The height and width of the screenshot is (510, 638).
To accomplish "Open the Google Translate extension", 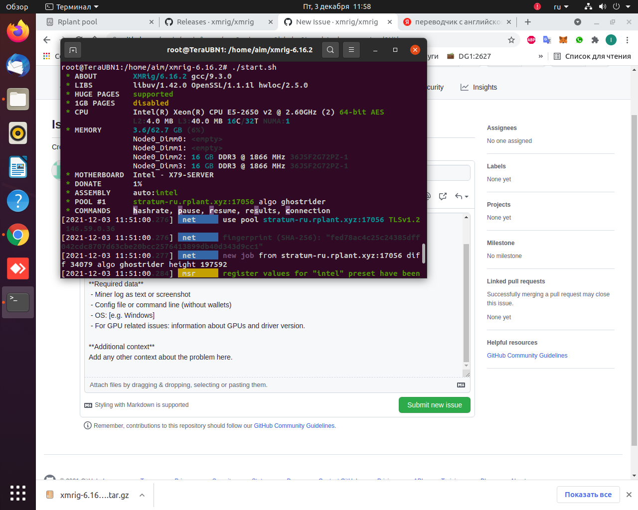I will click(546, 40).
